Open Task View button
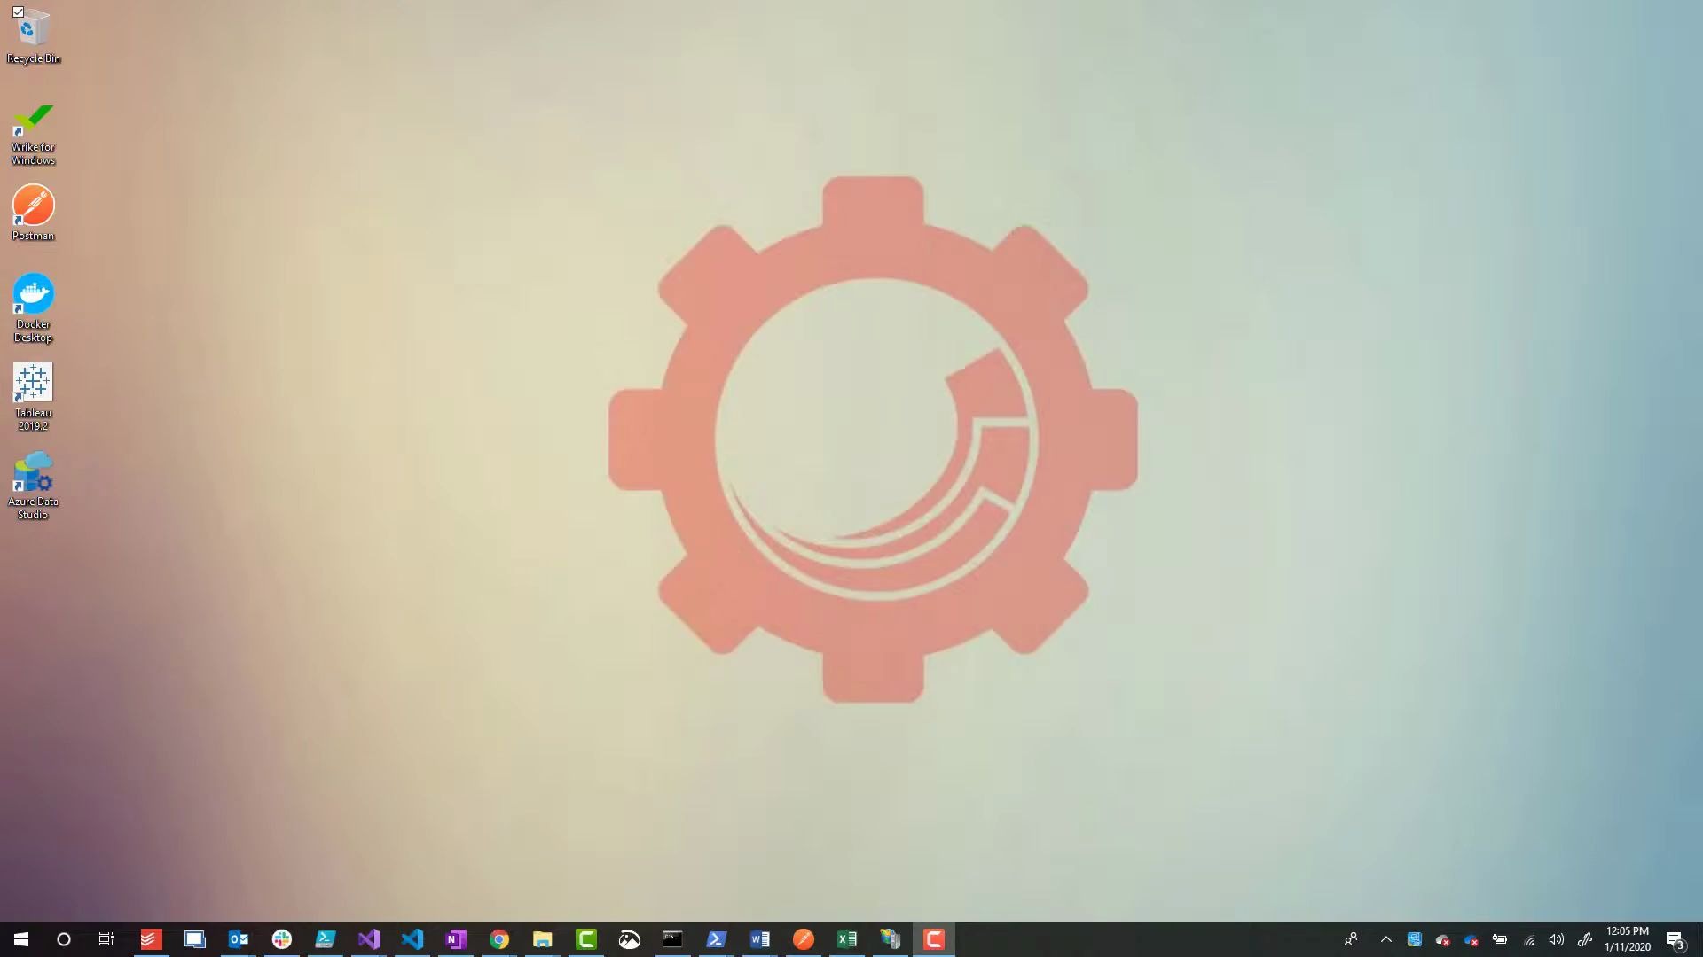The image size is (1703, 957). [x=106, y=939]
